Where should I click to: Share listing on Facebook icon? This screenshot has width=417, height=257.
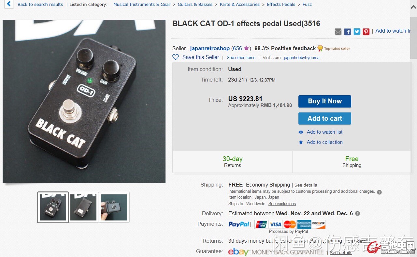click(x=348, y=32)
